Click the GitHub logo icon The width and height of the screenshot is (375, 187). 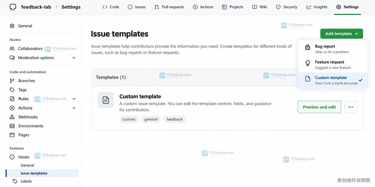[x=13, y=7]
